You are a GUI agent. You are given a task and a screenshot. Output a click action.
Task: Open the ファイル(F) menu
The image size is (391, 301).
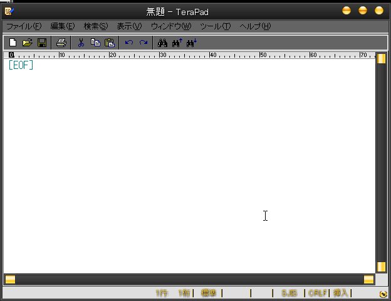pyautogui.click(x=24, y=26)
